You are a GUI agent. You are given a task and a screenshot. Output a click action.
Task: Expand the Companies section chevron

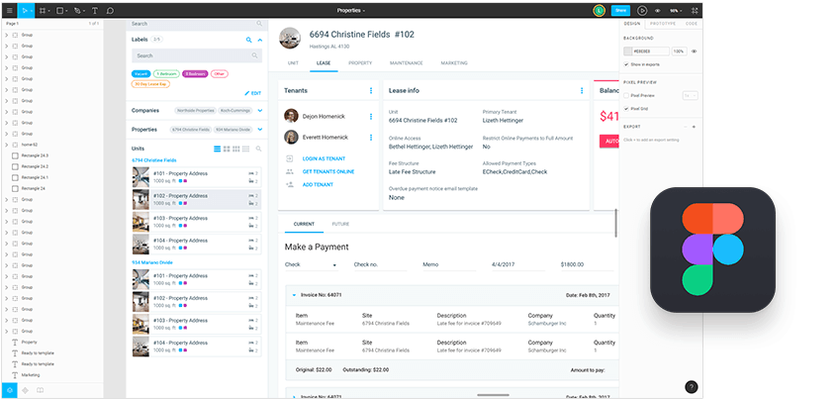coord(260,110)
